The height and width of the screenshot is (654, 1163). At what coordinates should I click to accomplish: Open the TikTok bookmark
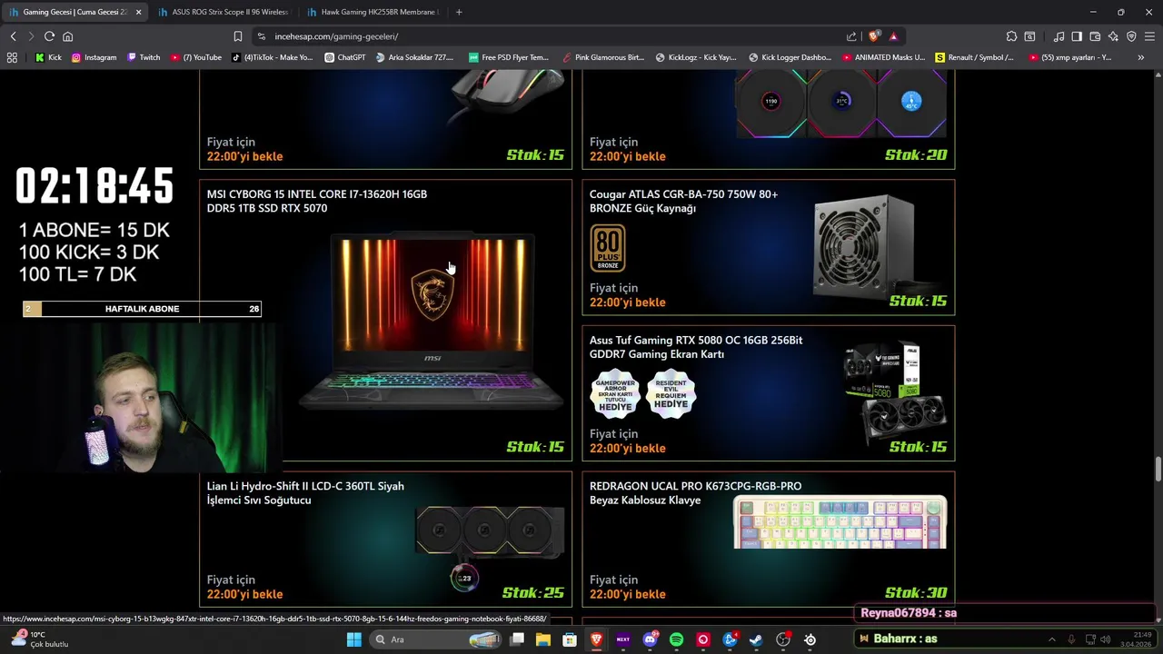point(273,57)
